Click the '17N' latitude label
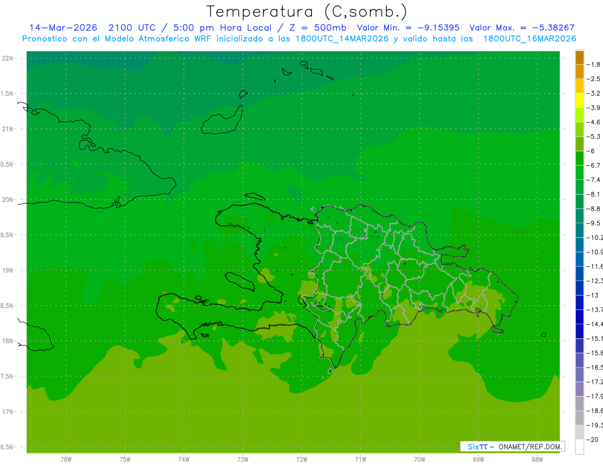 pyautogui.click(x=8, y=412)
